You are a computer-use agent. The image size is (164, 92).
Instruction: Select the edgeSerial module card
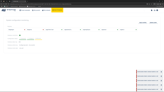[x=110, y=30]
